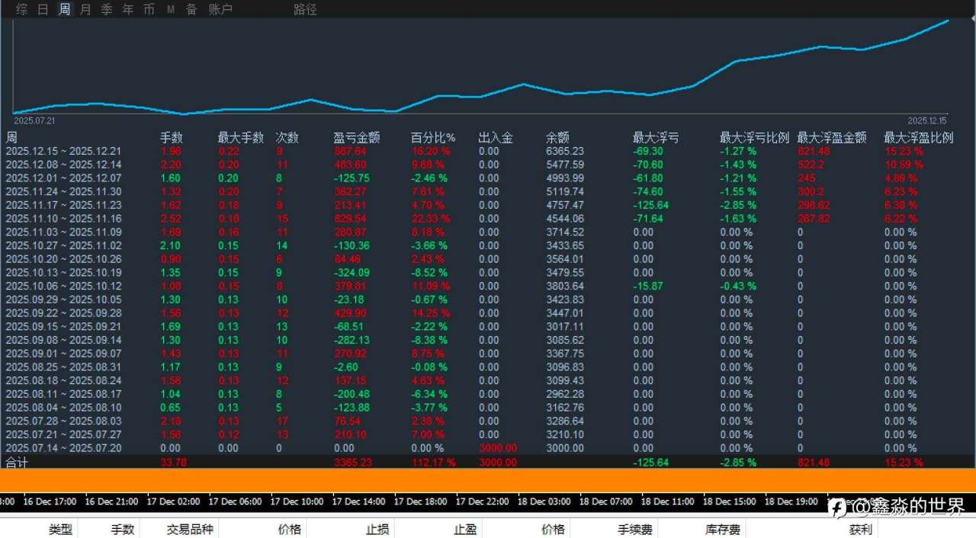Sort by the 最大手数 column header
The height and width of the screenshot is (538, 976).
pos(241,138)
